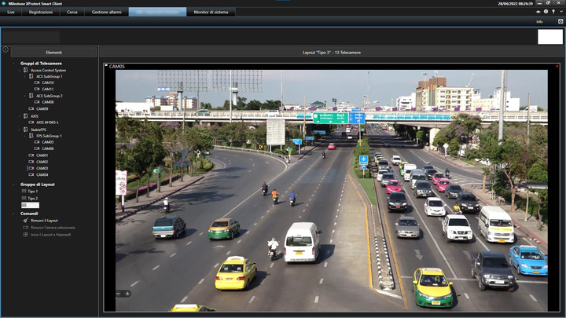Collapse the Gruppi di Telecamere section
Screen dimensions: 566x318
14,64
